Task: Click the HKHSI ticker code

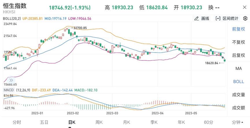Action: click(x=8, y=12)
